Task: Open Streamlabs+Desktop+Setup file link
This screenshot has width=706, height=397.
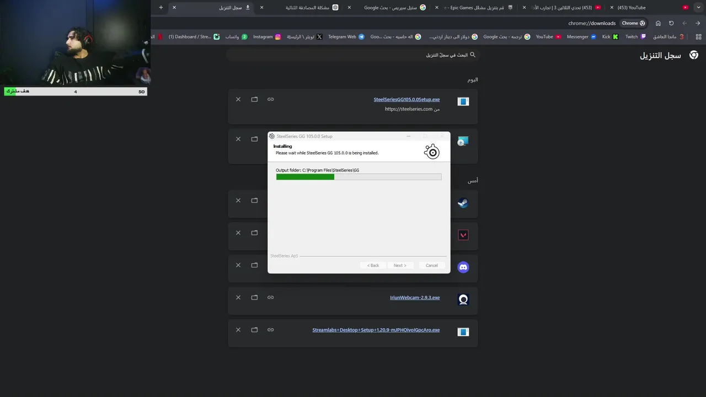Action: [x=376, y=330]
